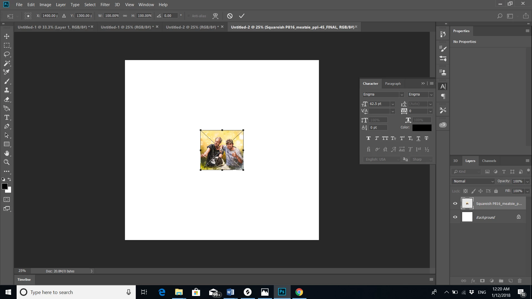Image resolution: width=532 pixels, height=299 pixels.
Task: Open the Enigma font family dropdown
Action: point(401,95)
